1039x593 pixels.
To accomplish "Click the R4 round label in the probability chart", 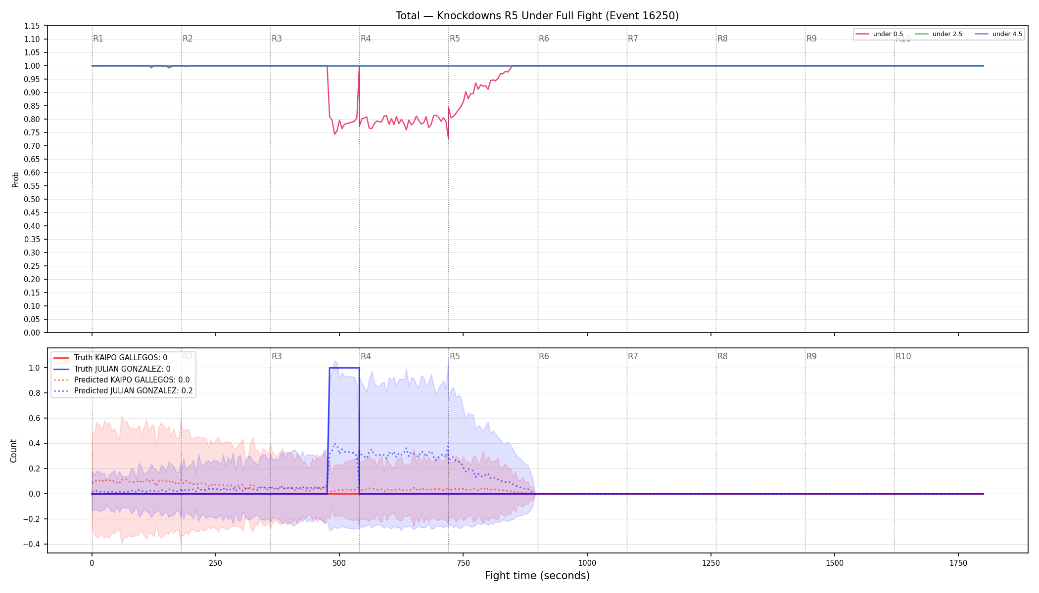I will click(x=366, y=39).
